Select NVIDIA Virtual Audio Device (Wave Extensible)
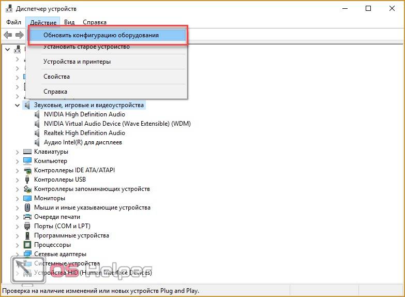Viewport: 405px width, 297px height. click(117, 124)
